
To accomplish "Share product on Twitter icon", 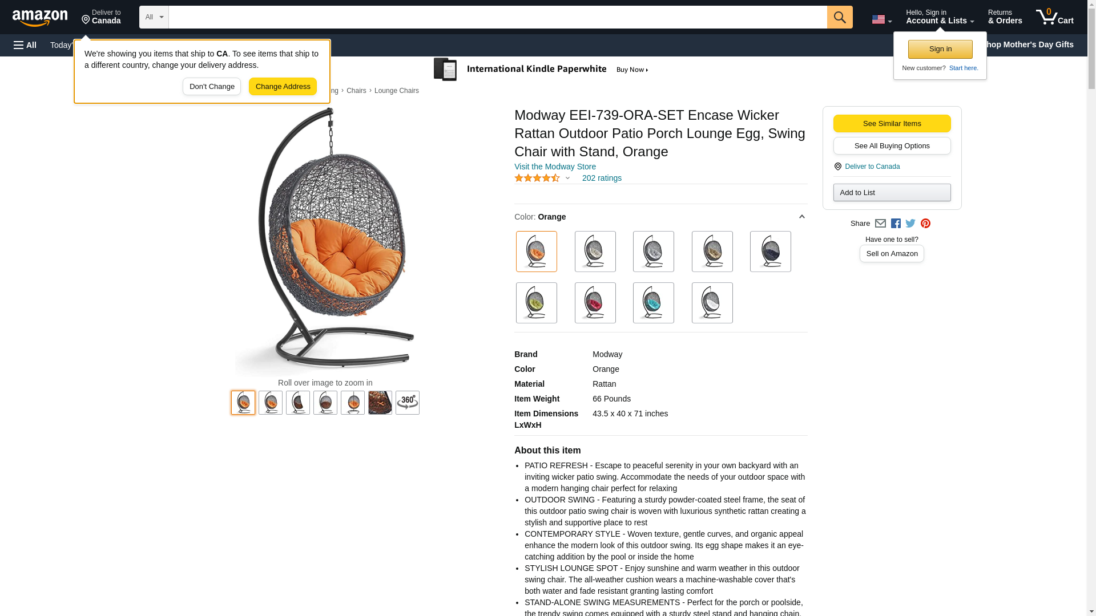I will [910, 224].
